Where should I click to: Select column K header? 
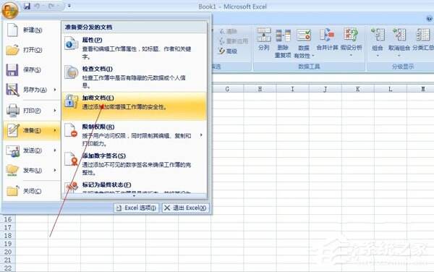tap(358, 89)
